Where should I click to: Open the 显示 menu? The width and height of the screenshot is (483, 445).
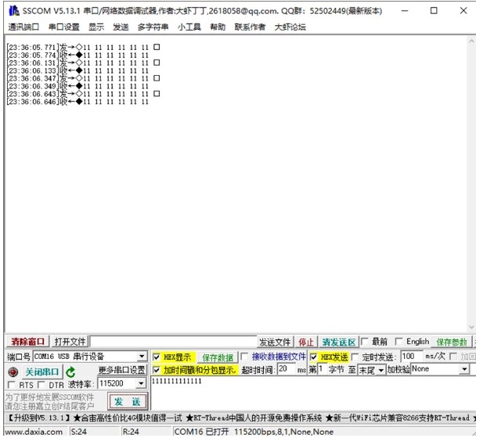click(x=96, y=27)
